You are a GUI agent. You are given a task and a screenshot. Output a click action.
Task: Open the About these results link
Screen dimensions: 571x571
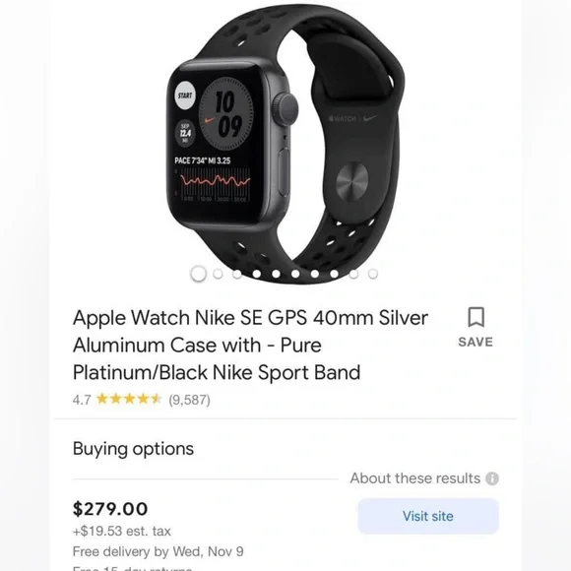coord(415,478)
